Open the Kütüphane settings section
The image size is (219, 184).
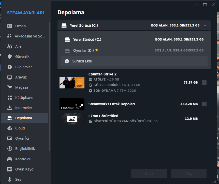tap(24, 98)
